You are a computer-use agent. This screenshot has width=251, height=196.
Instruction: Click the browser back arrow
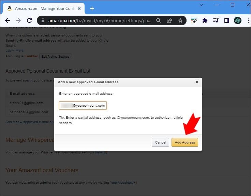[8, 20]
